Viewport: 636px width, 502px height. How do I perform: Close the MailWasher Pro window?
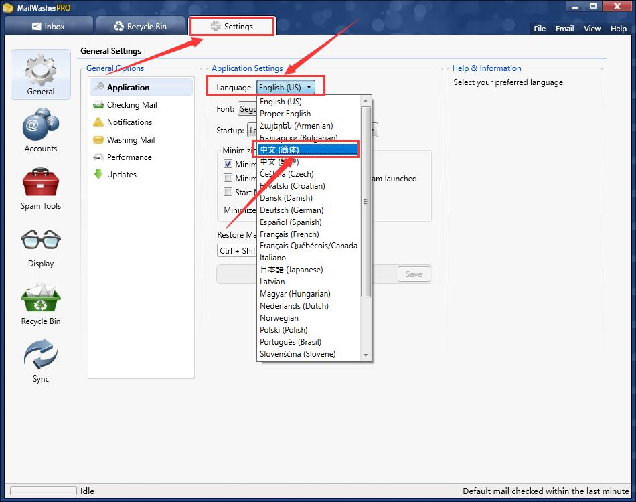tap(617, 7)
